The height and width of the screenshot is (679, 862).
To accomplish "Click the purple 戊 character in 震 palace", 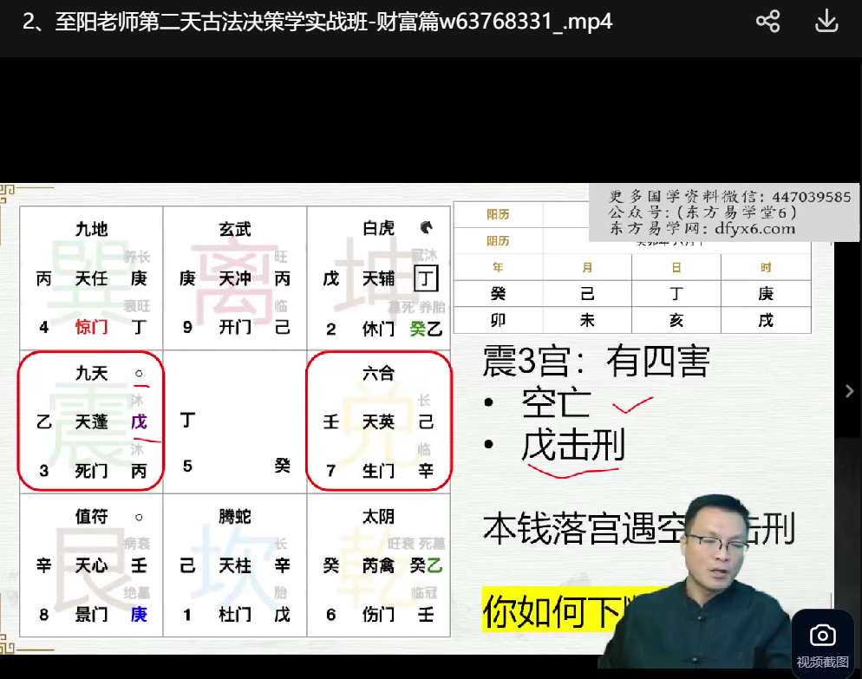I will coord(139,422).
